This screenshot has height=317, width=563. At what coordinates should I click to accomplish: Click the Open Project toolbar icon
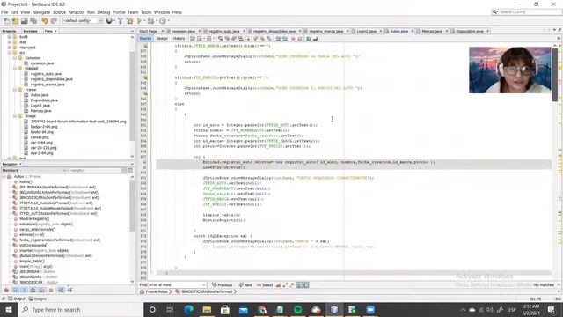(x=25, y=21)
